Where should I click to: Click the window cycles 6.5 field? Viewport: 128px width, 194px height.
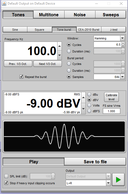coord(107,45)
